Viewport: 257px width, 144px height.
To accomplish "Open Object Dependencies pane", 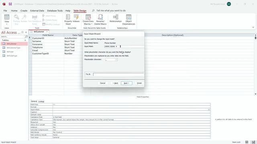I will tap(128, 20).
